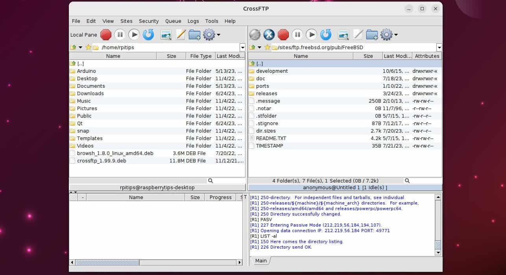506x275 pixels.
Task: Edit the selected remote file with the pencil icon
Action: coord(358,35)
